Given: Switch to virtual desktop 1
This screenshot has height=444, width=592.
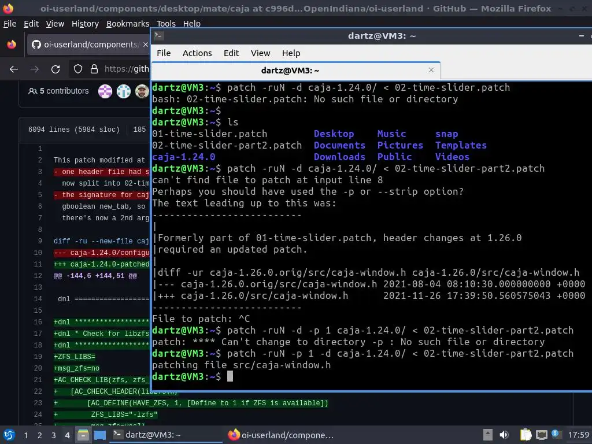Looking at the screenshot, I should tap(25, 435).
